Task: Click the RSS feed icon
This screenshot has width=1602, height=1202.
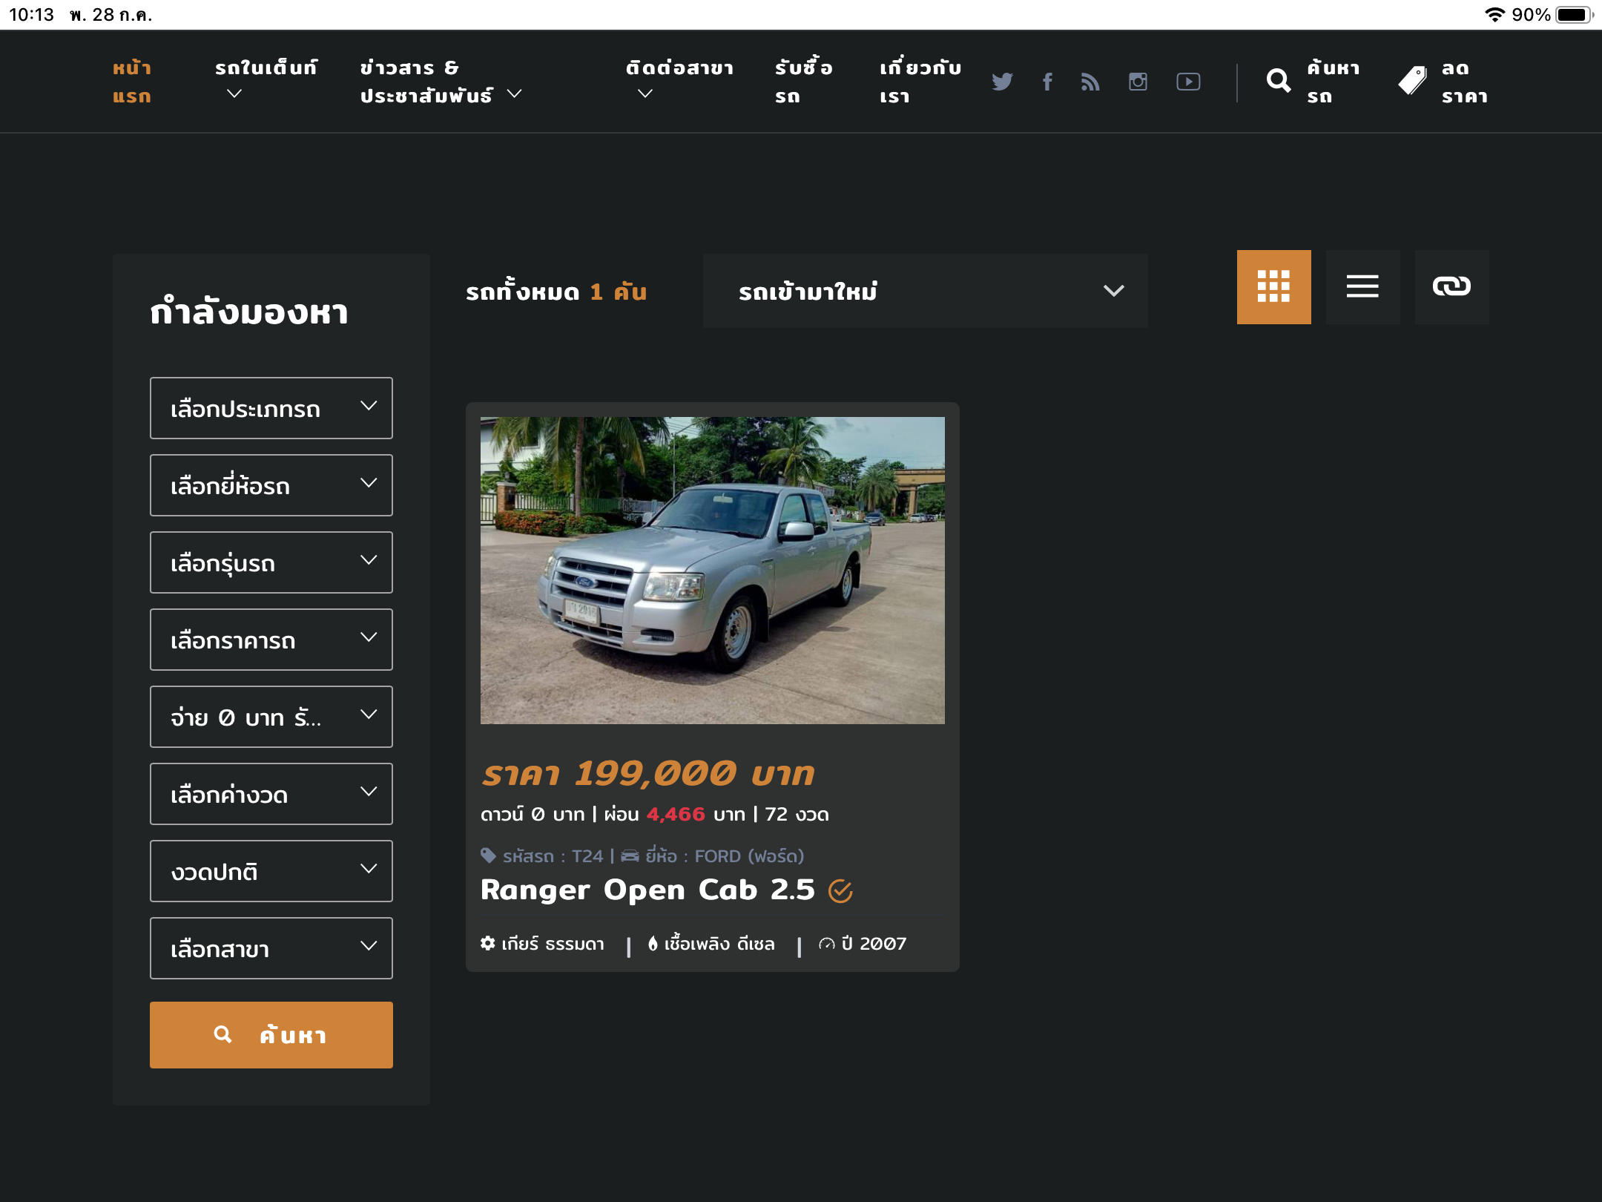Action: [1090, 82]
